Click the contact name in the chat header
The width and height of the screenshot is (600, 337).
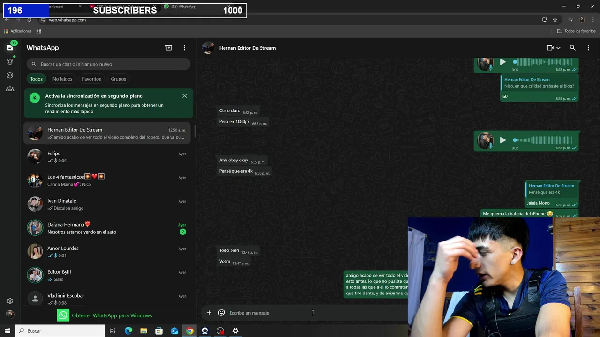point(247,48)
